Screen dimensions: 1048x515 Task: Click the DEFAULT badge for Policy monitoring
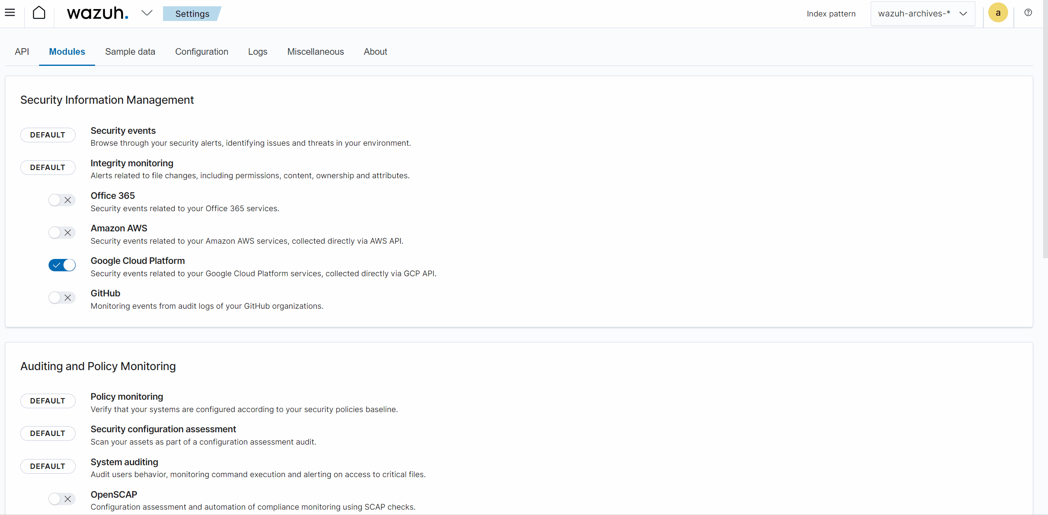click(x=48, y=401)
